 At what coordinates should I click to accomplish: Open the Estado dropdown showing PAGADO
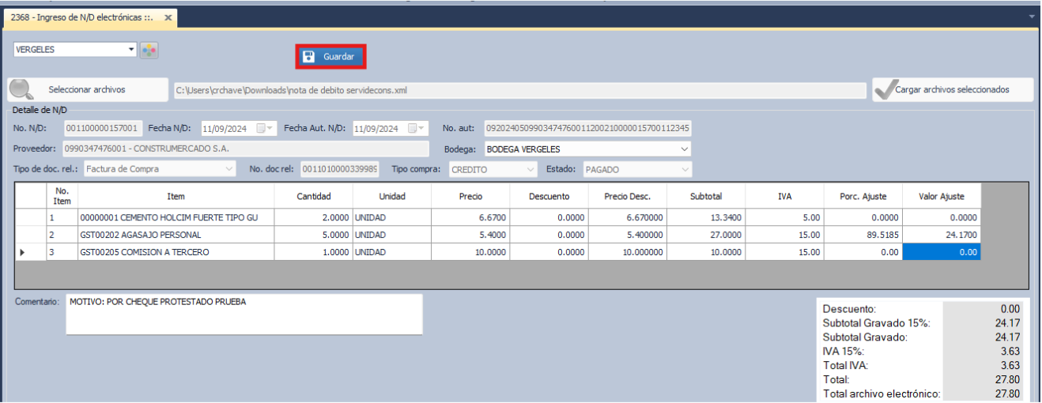click(x=683, y=169)
